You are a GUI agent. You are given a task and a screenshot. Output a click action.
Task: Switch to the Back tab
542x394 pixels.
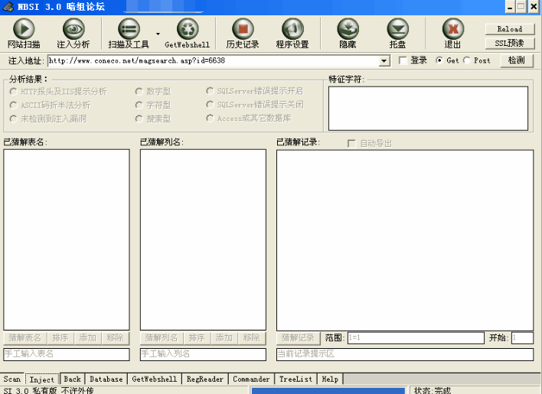(73, 379)
